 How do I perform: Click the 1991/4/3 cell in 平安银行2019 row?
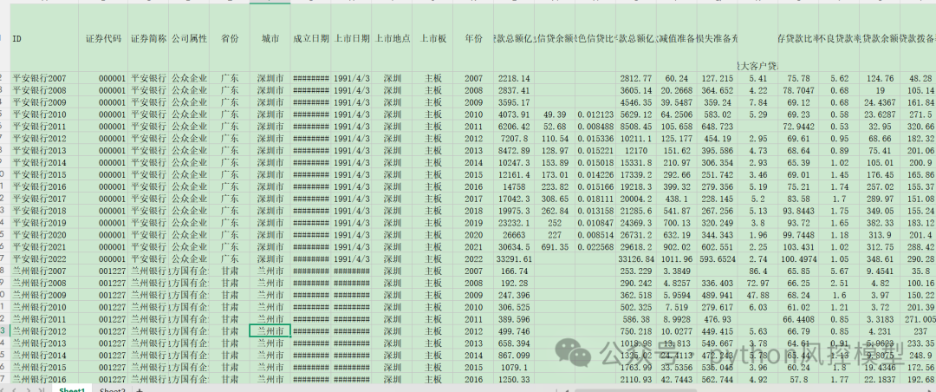[351, 223]
